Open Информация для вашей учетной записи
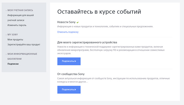The image size is (184, 105). (21, 18)
